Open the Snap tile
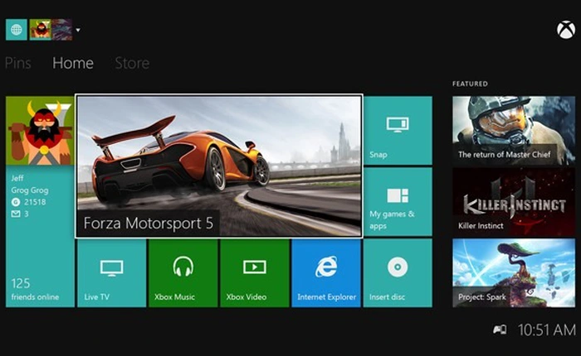The width and height of the screenshot is (581, 356). (x=398, y=131)
